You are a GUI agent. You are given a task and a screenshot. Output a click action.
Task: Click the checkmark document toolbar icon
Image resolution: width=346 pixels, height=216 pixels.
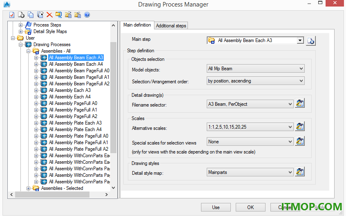coord(12,15)
